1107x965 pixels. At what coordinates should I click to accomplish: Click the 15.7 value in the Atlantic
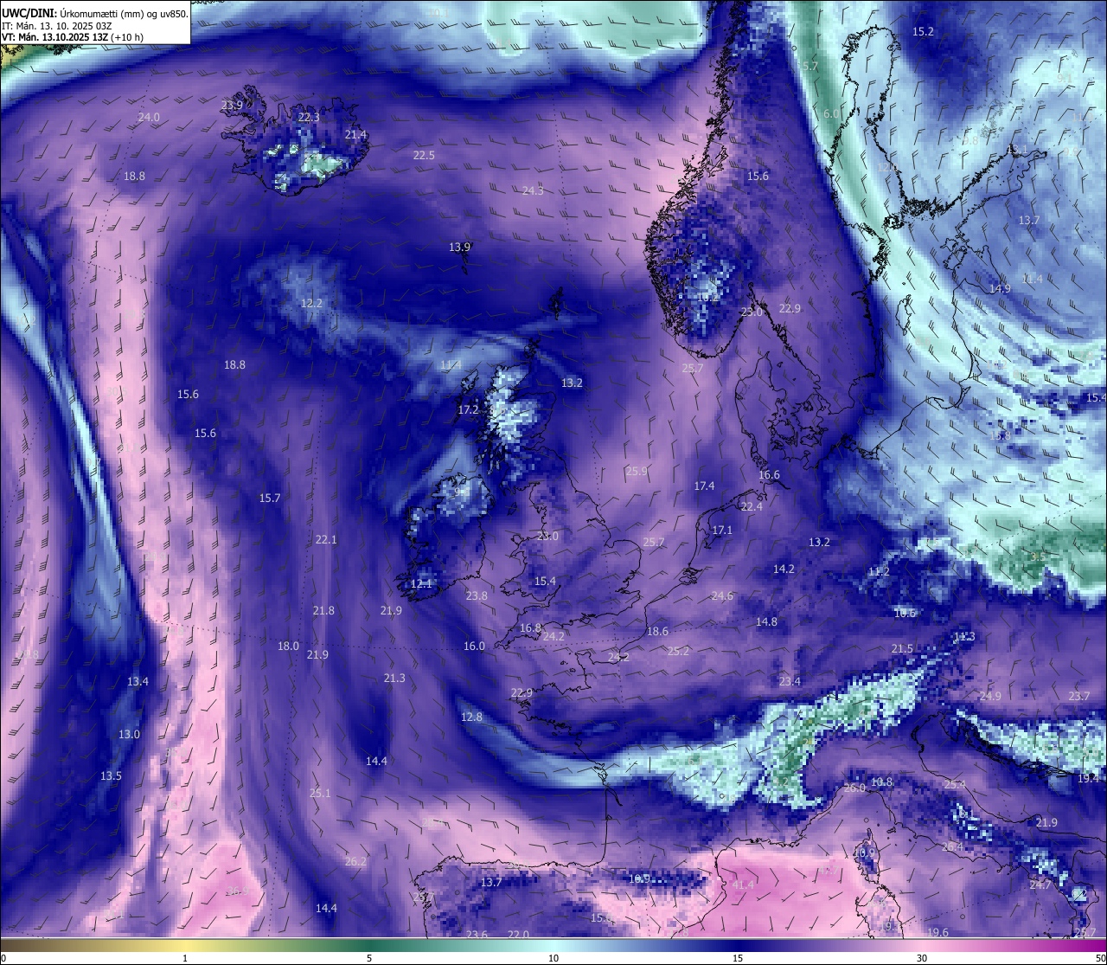pyautogui.click(x=270, y=498)
